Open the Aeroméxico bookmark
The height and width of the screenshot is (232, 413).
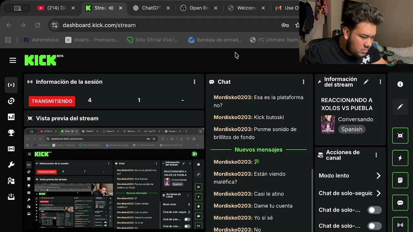[41, 40]
